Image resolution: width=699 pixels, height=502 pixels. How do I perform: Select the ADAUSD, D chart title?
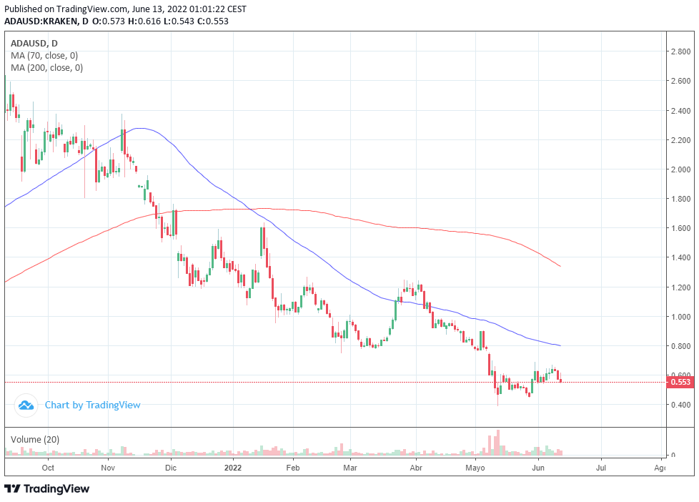(x=34, y=44)
